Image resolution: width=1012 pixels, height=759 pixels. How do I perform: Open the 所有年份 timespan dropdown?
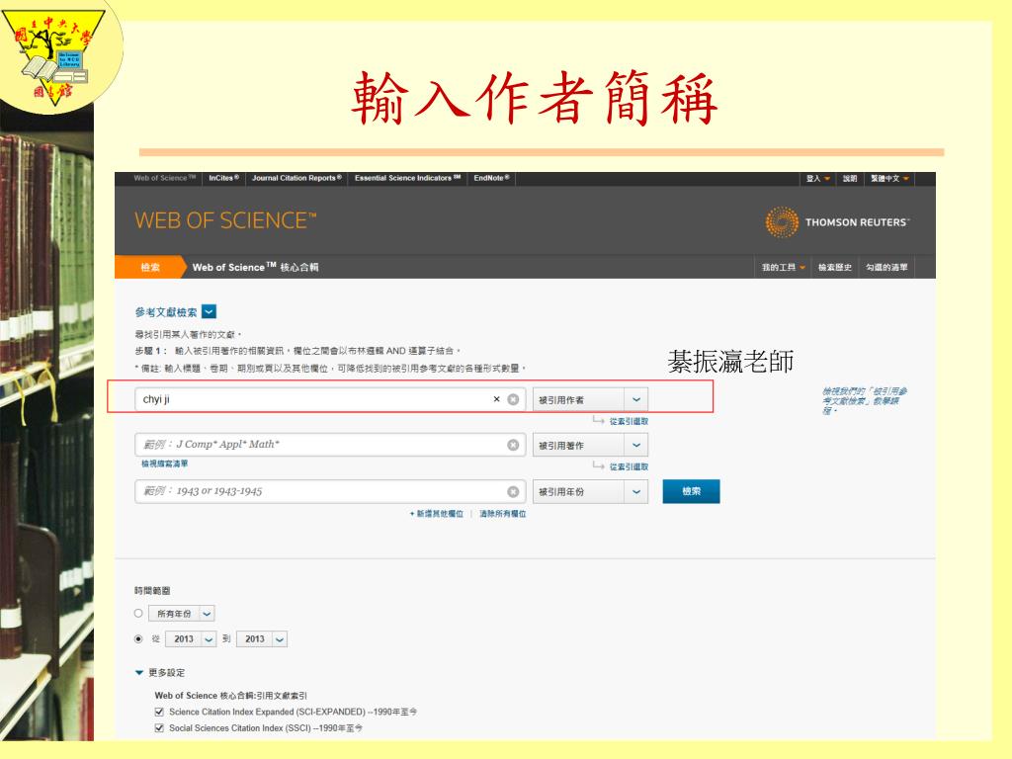(x=182, y=613)
